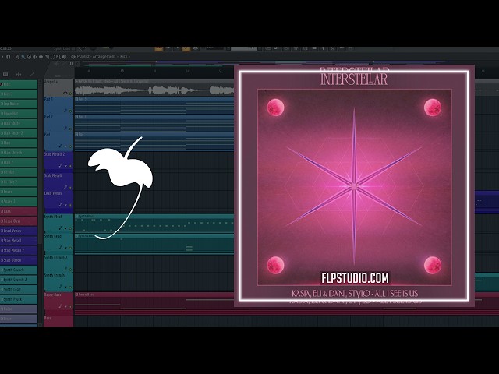
Task: Click Playlist in the breadcrumb title
Action: point(83,57)
